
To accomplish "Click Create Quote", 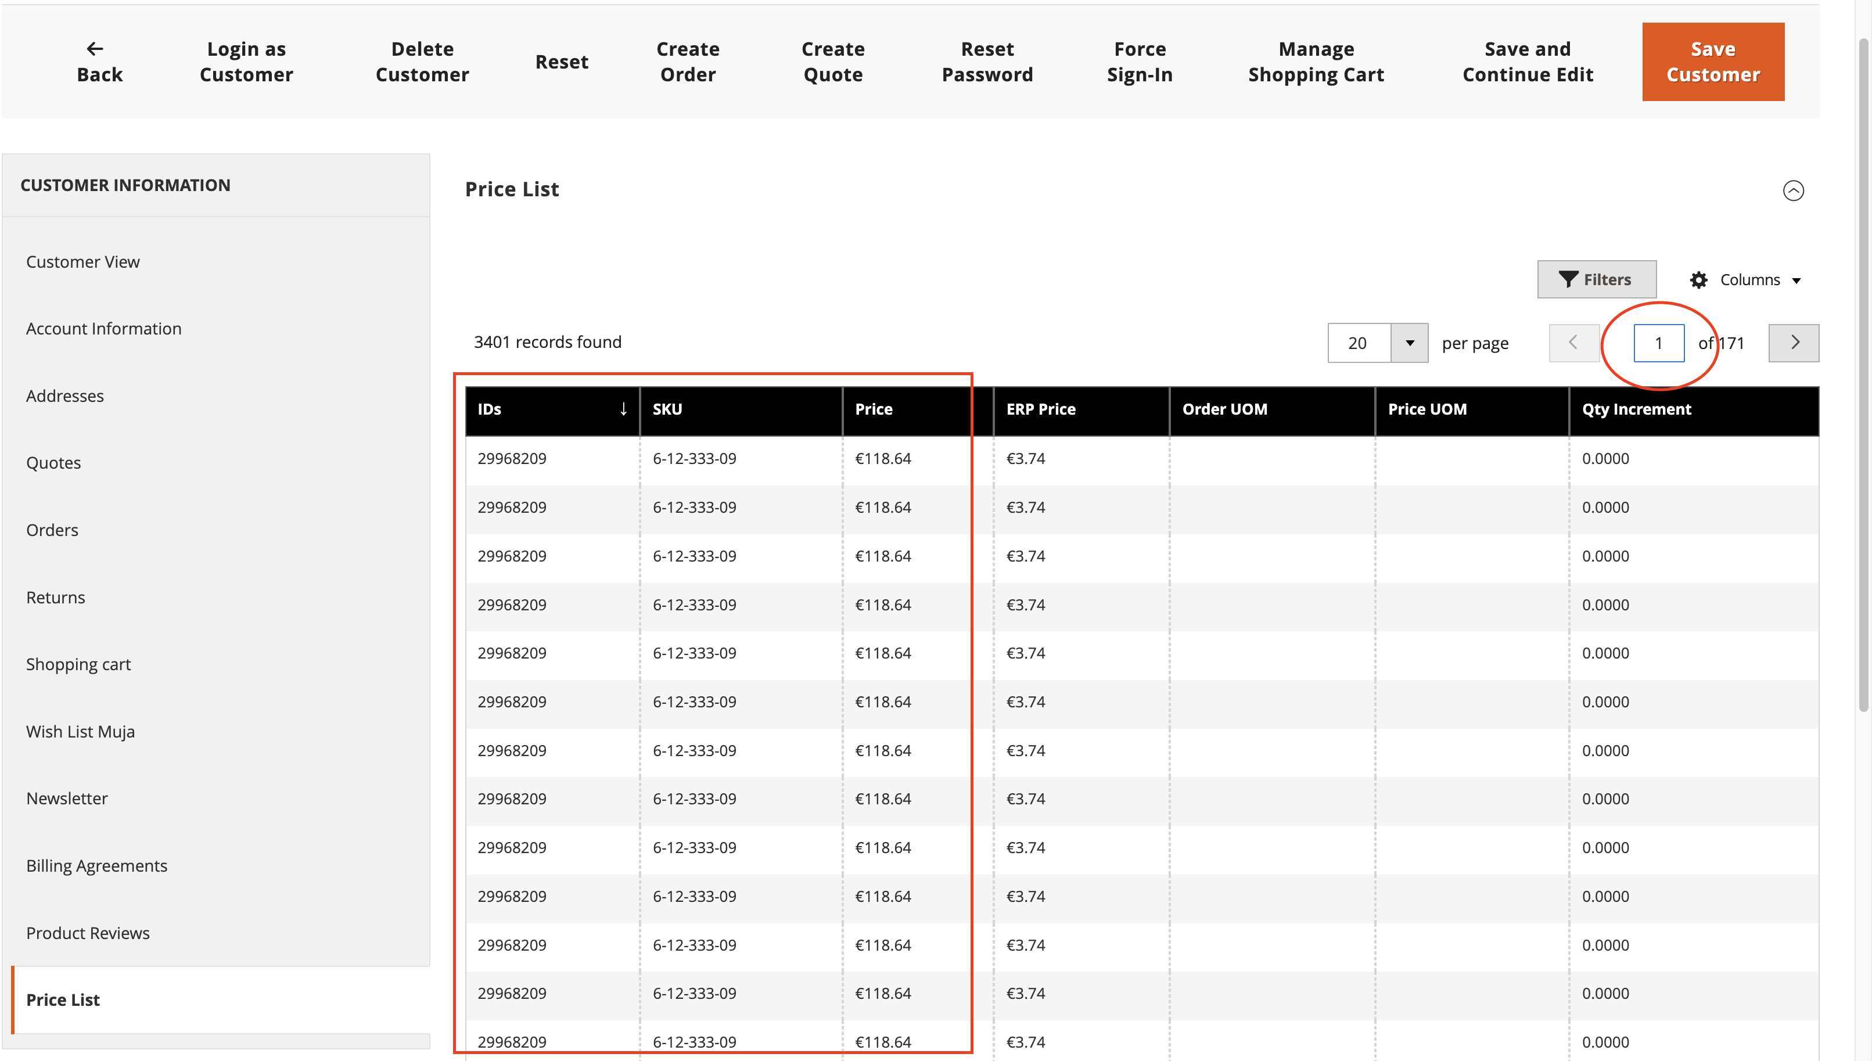I will click(833, 62).
